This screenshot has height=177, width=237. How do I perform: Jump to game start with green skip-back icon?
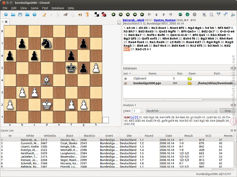(121, 14)
